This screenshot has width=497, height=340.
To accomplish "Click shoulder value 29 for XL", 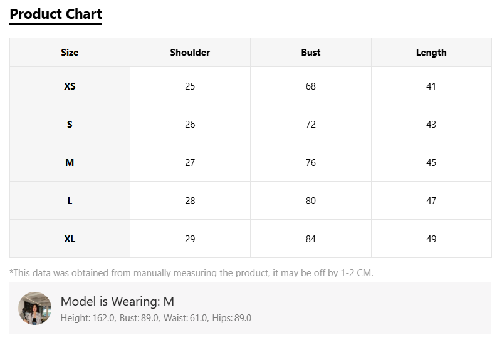I will 190,239.
